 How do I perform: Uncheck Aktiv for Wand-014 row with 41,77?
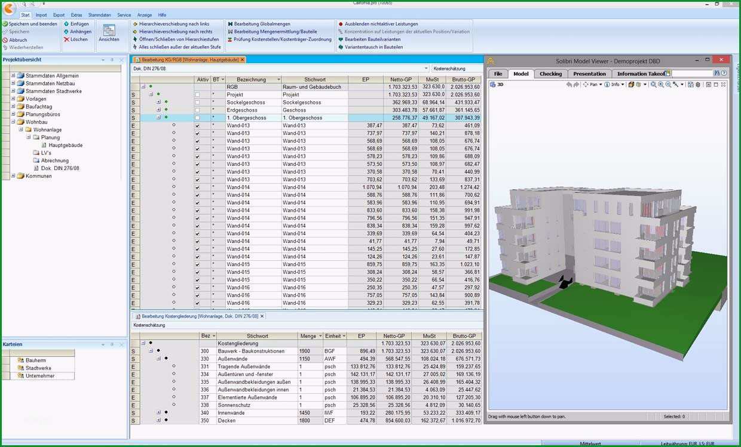(x=197, y=241)
